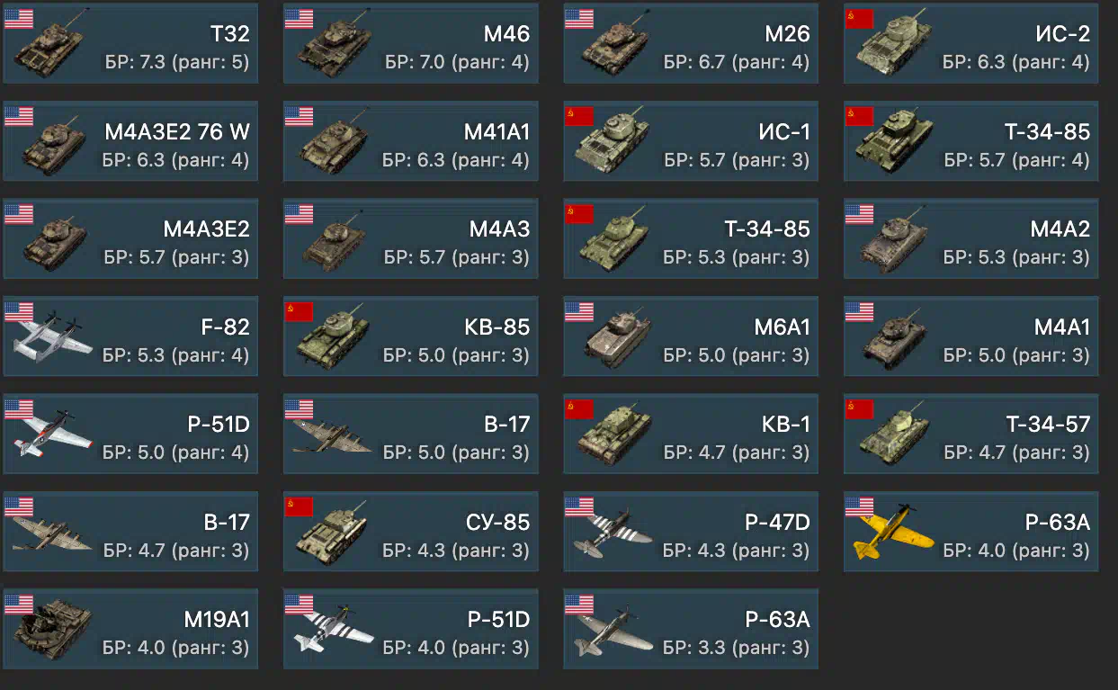1118x690 pixels.
Task: Click the СУ-85 tank destroyer icon
Action: tap(333, 533)
